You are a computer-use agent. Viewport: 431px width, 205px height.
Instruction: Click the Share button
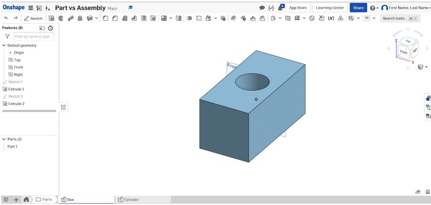[x=358, y=8]
